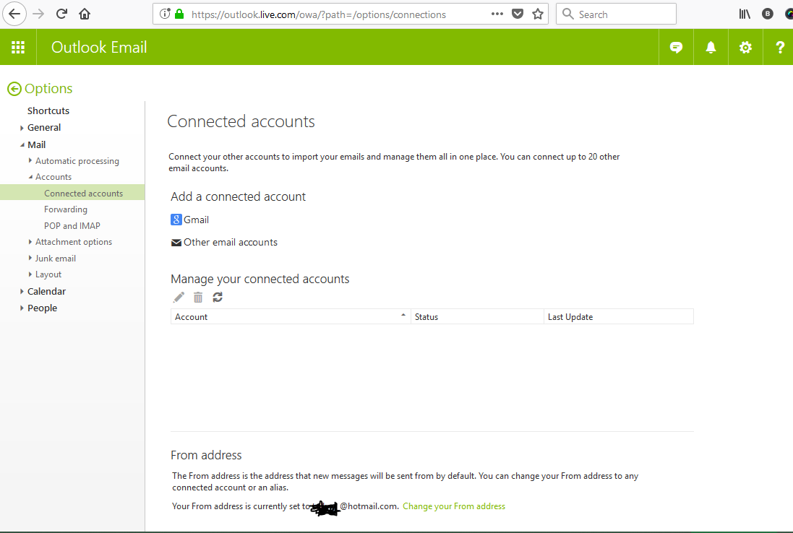Open the settings gear
793x533 pixels.
tap(745, 47)
